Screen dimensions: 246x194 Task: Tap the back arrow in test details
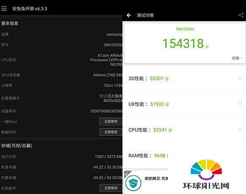coord(129,15)
